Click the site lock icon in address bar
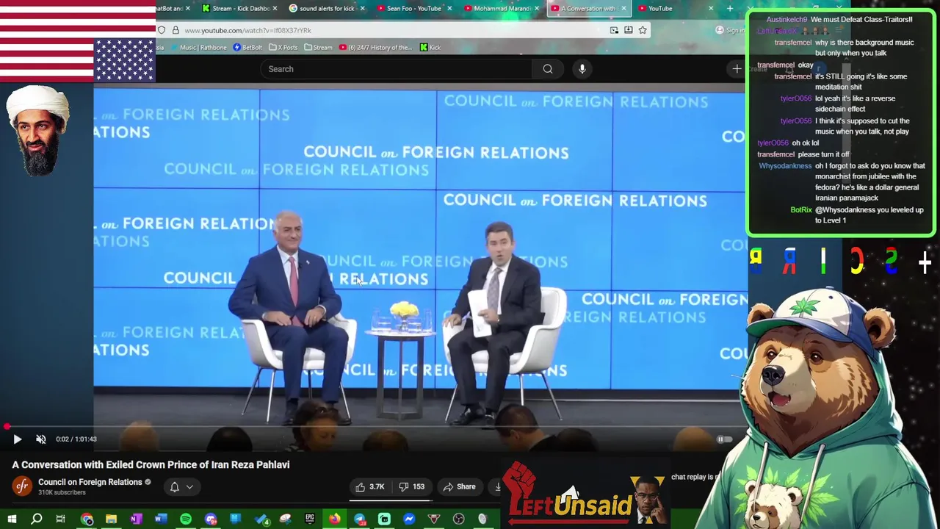940x529 pixels. click(x=175, y=30)
